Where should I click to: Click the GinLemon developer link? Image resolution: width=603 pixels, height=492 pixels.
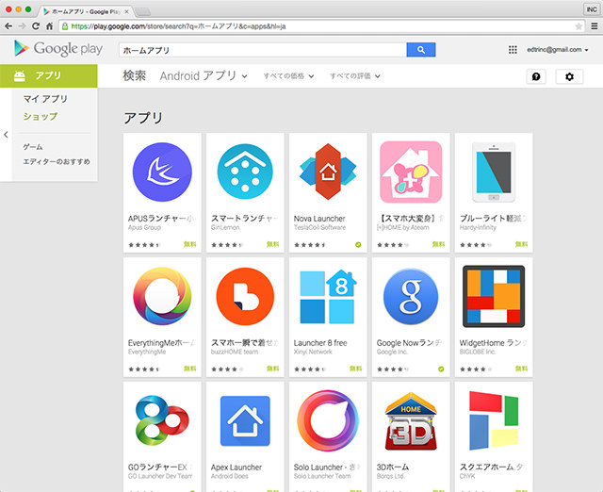[x=225, y=227]
